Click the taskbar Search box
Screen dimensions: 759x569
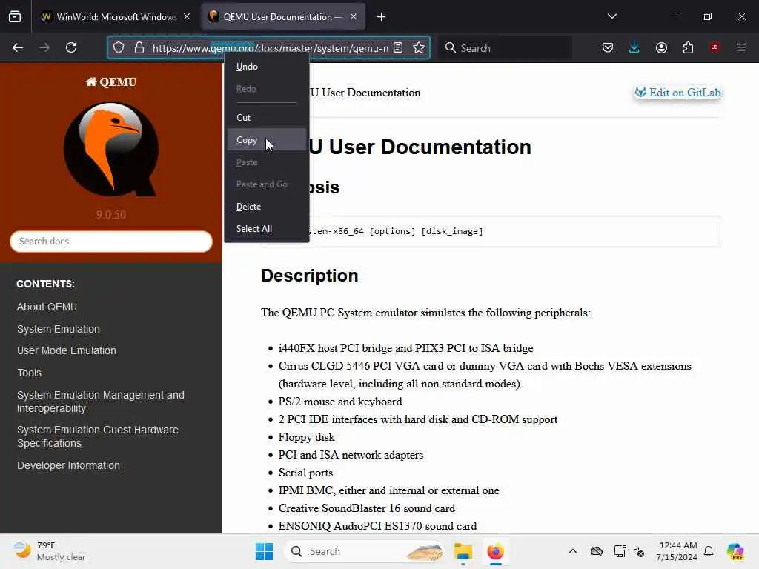pyautogui.click(x=365, y=551)
